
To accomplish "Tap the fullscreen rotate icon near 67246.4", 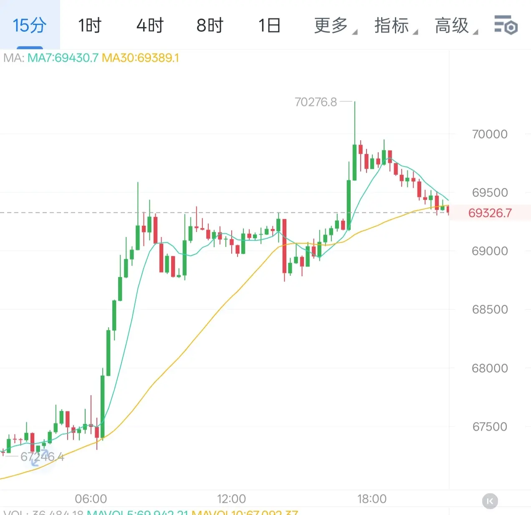I will [40, 458].
